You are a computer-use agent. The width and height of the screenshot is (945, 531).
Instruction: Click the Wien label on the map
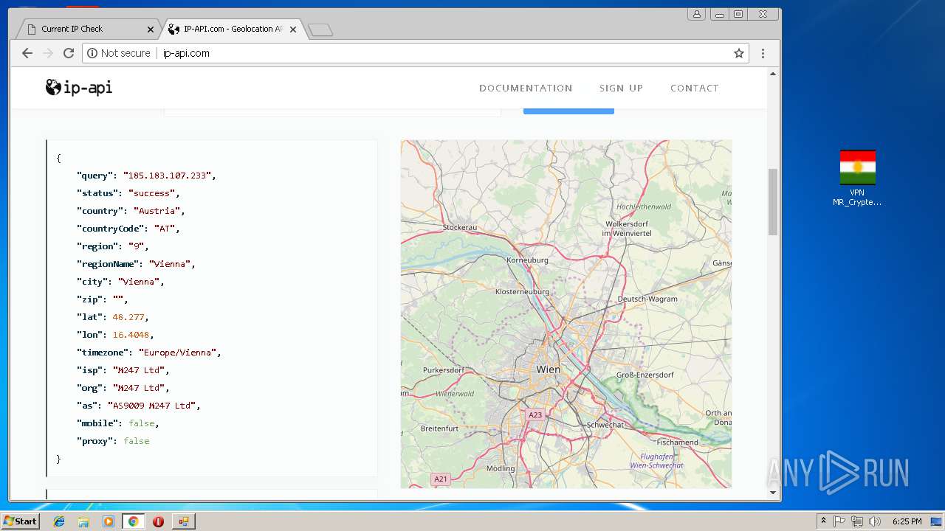[548, 369]
